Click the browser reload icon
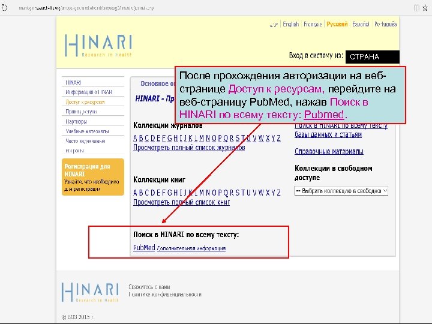Image resolution: width=432 pixels, height=324 pixels. (x=4, y=8)
